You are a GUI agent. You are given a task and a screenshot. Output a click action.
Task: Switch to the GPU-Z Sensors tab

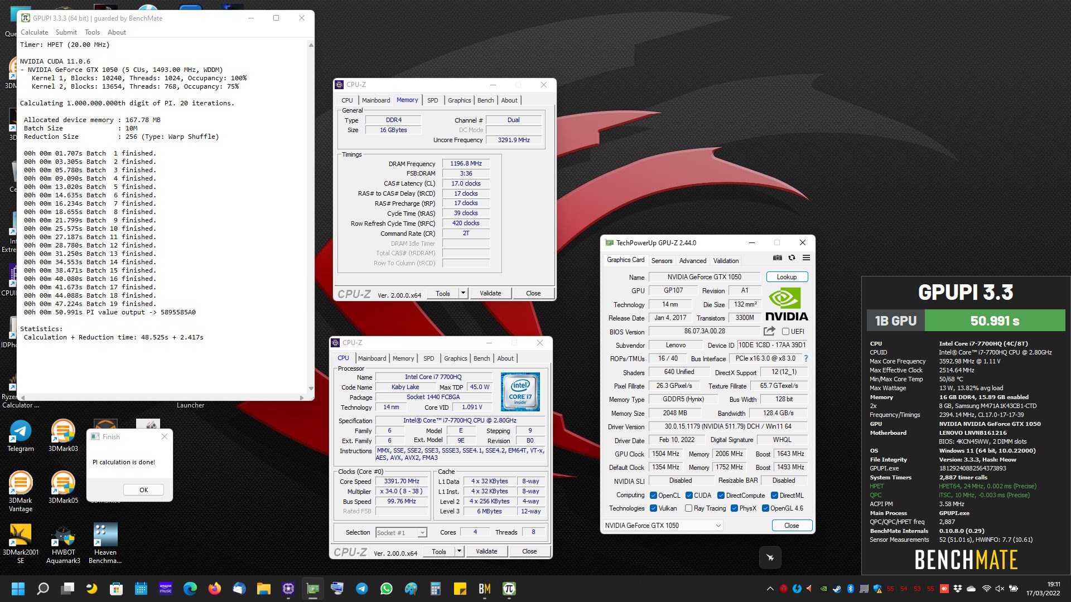click(662, 261)
